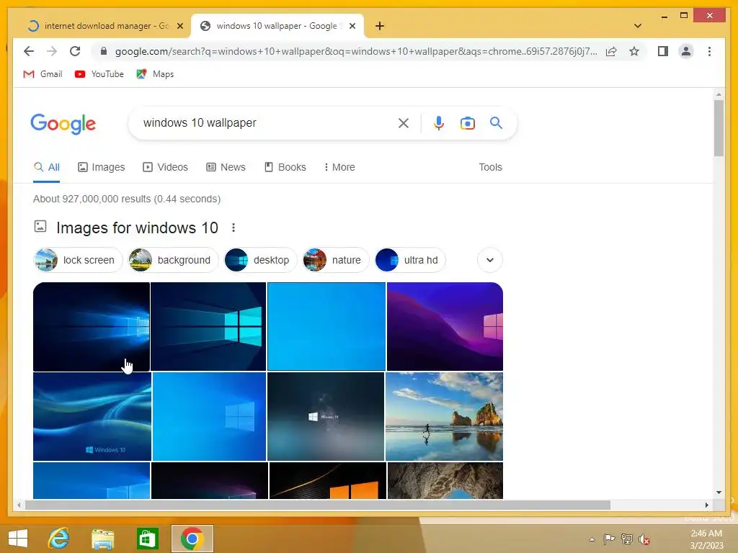Screen dimensions: 738x553
Task: Bookmark this tab with the star icon
Action: click(x=634, y=51)
